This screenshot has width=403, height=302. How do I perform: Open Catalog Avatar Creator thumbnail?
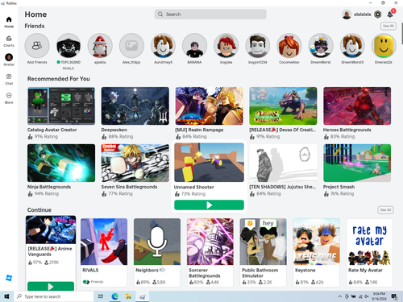(x=61, y=105)
